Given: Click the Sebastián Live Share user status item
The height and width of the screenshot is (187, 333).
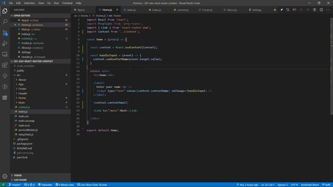Looking at the screenshot, I should pyautogui.click(x=45, y=185).
